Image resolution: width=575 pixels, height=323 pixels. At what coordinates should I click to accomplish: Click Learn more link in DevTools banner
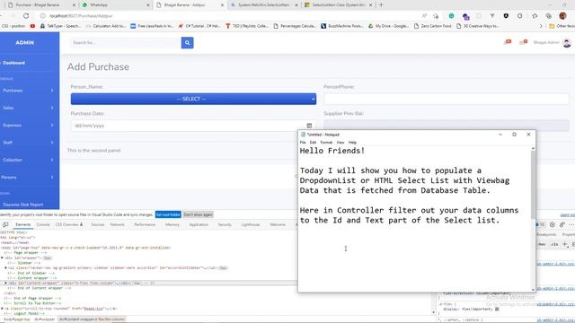click(568, 215)
